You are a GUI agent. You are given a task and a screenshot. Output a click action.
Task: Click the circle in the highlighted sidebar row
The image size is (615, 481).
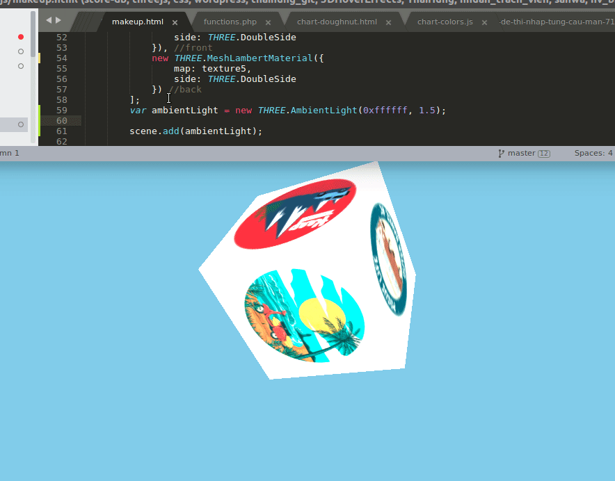pyautogui.click(x=21, y=124)
